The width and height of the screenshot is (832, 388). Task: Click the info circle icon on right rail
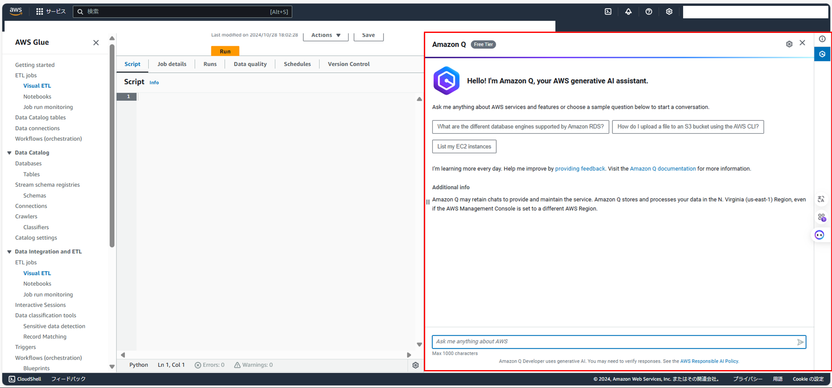[x=822, y=39]
